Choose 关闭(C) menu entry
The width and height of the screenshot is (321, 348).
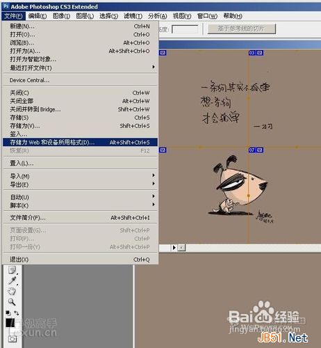(x=80, y=93)
